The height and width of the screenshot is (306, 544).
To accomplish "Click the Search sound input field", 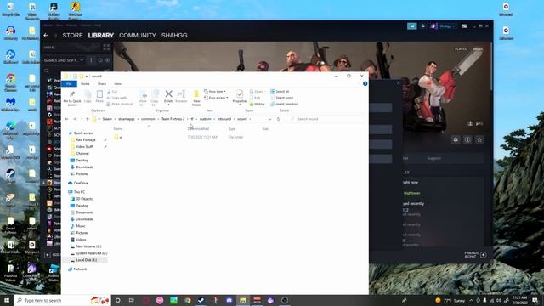I will 326,119.
